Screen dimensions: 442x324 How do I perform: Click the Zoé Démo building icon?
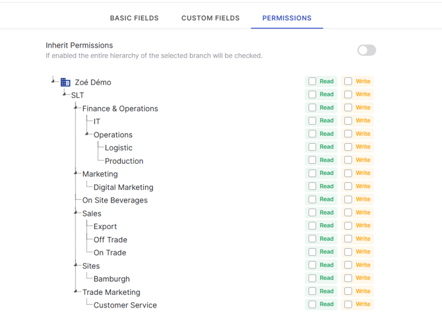(65, 82)
